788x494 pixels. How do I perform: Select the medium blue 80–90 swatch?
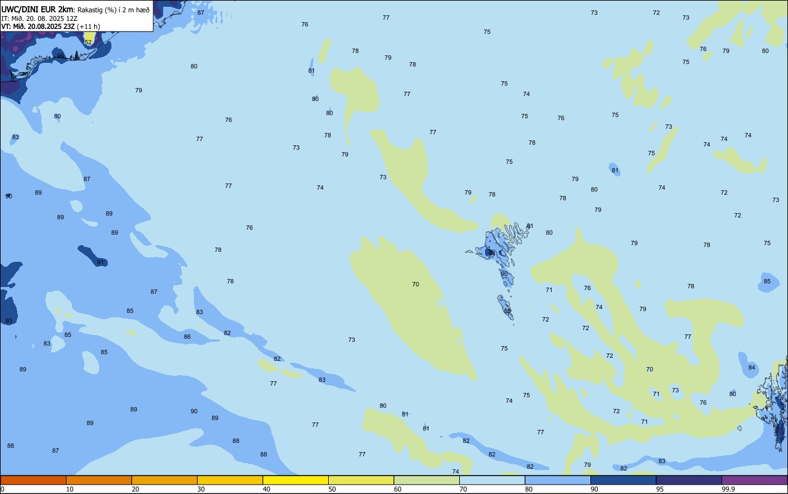pos(558,480)
